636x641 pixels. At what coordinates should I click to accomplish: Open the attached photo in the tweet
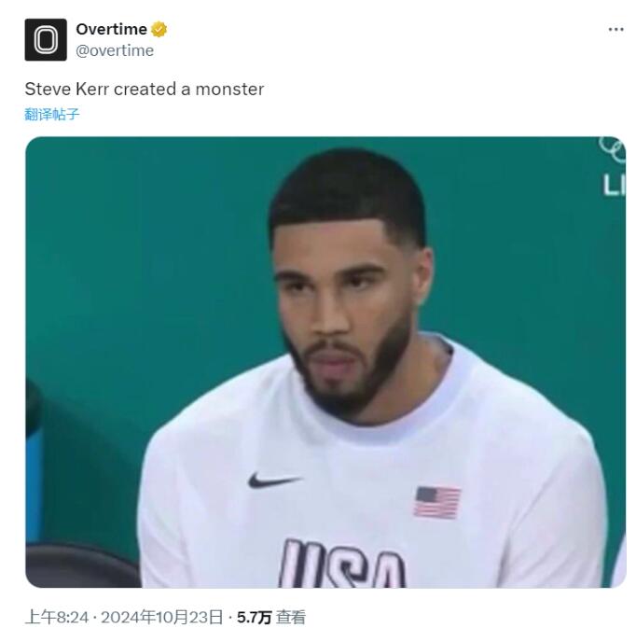pos(325,362)
